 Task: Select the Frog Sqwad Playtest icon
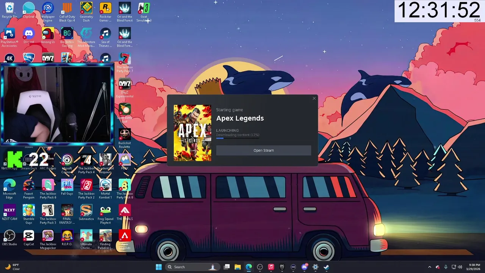pyautogui.click(x=105, y=215)
